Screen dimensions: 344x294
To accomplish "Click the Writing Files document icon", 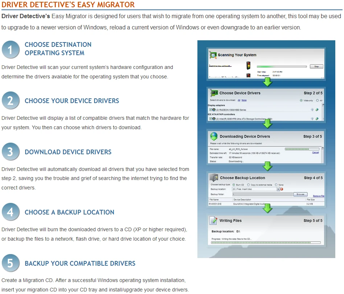I will click(213, 221).
